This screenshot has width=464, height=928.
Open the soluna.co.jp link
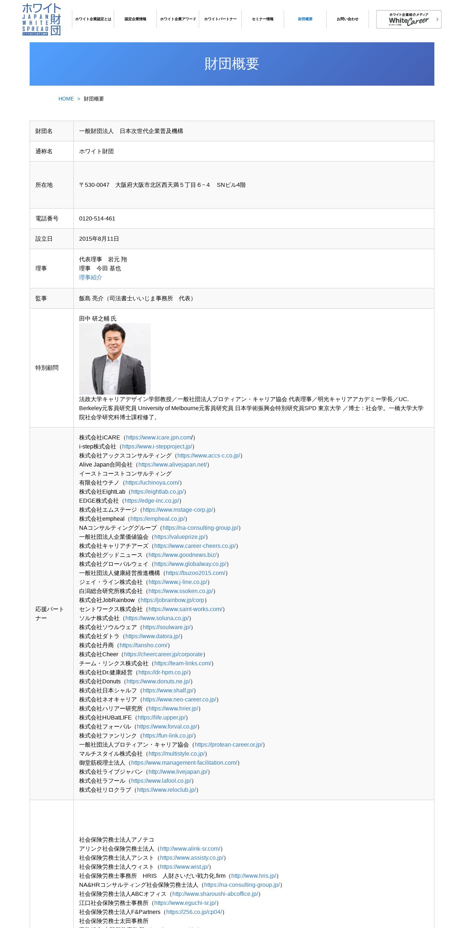click(157, 618)
